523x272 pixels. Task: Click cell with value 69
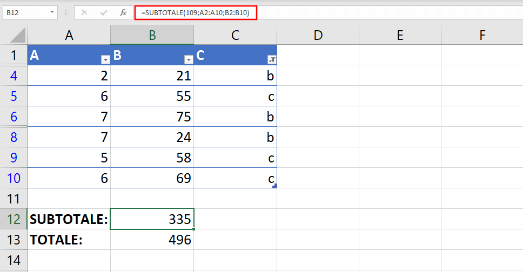(152, 178)
